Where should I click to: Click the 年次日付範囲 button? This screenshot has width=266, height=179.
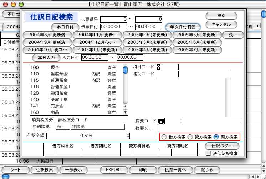(183, 27)
